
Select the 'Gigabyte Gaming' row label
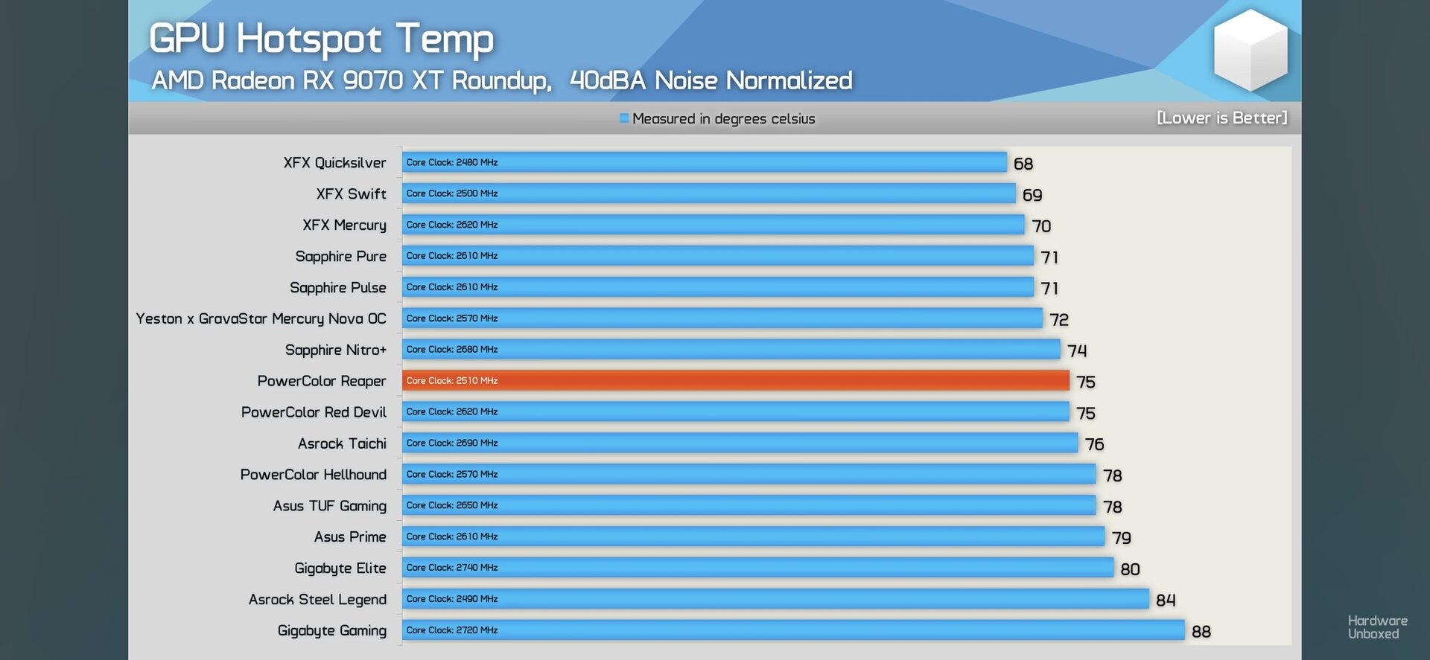(331, 631)
